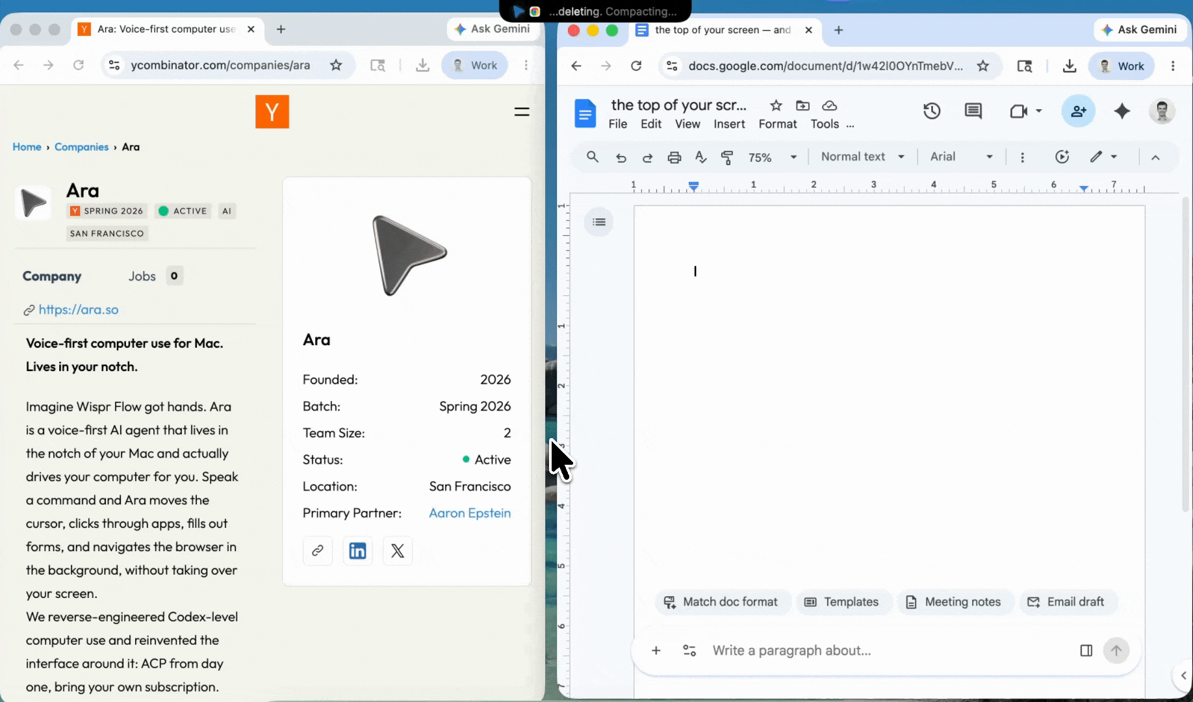Screen dimensions: 1193x702
Task: Reload the ycombinator.com page
Action: pyautogui.click(x=79, y=65)
